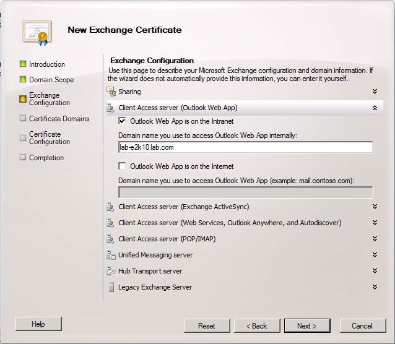Select the Domain Scope wizard step

tap(51, 80)
